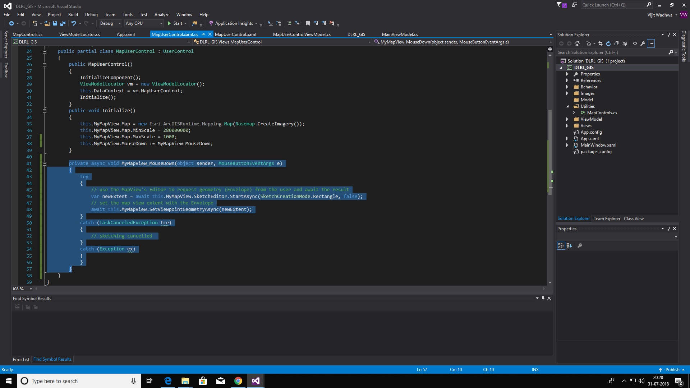The image size is (690, 388).
Task: Click the vertical scrollbar thumb of code editor
Action: tap(550, 153)
